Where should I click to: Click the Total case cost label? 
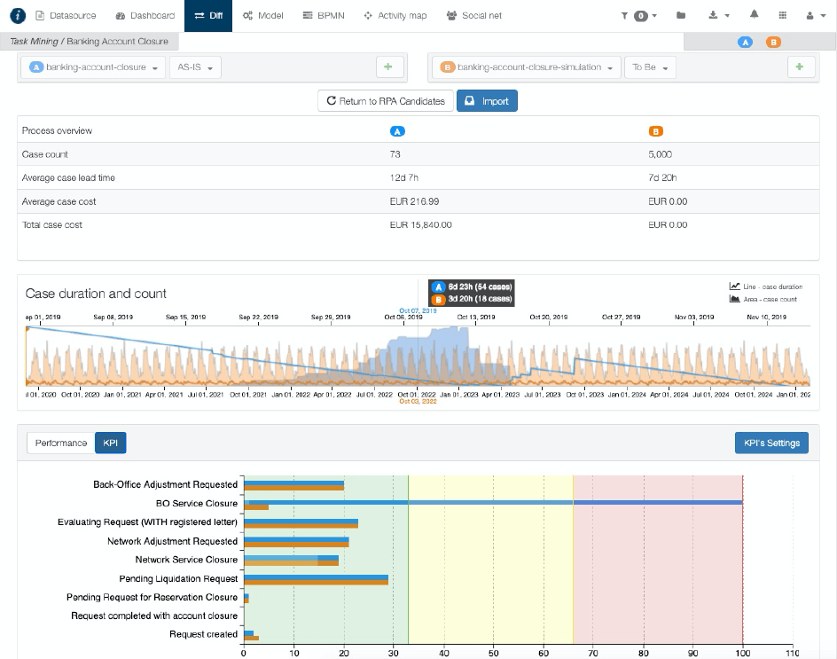point(52,224)
